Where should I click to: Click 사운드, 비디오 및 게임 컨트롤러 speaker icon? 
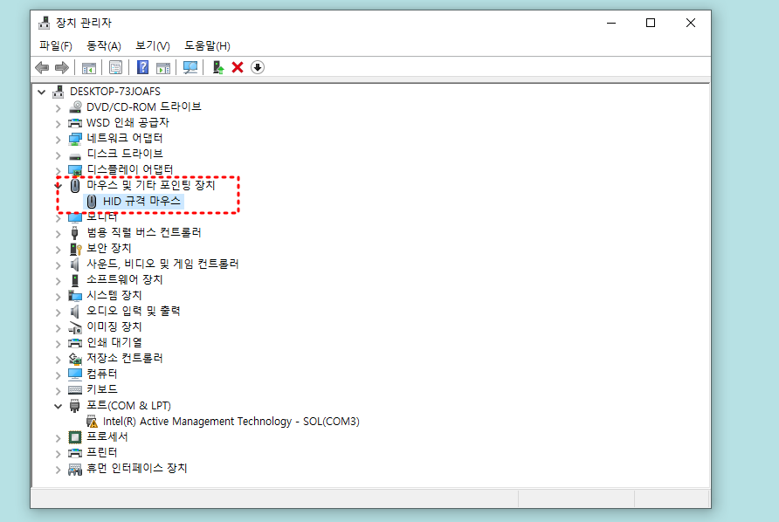click(x=75, y=264)
